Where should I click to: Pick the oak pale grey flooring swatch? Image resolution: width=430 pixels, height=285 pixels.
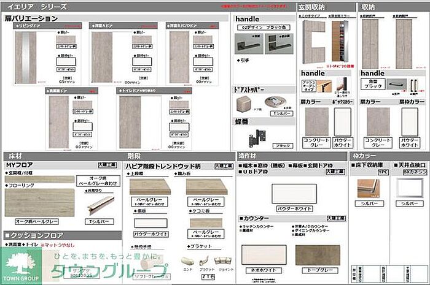tap(39, 202)
